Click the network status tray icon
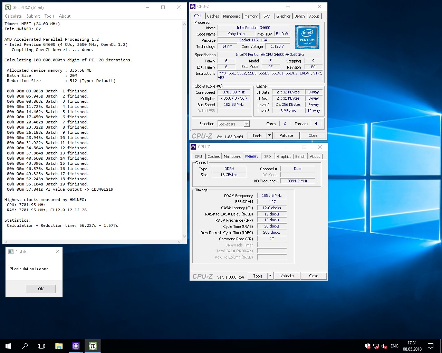The image size is (442, 353). pyautogui.click(x=376, y=346)
